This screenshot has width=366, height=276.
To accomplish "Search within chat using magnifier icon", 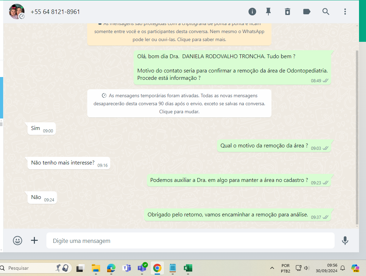I will pyautogui.click(x=326, y=11).
